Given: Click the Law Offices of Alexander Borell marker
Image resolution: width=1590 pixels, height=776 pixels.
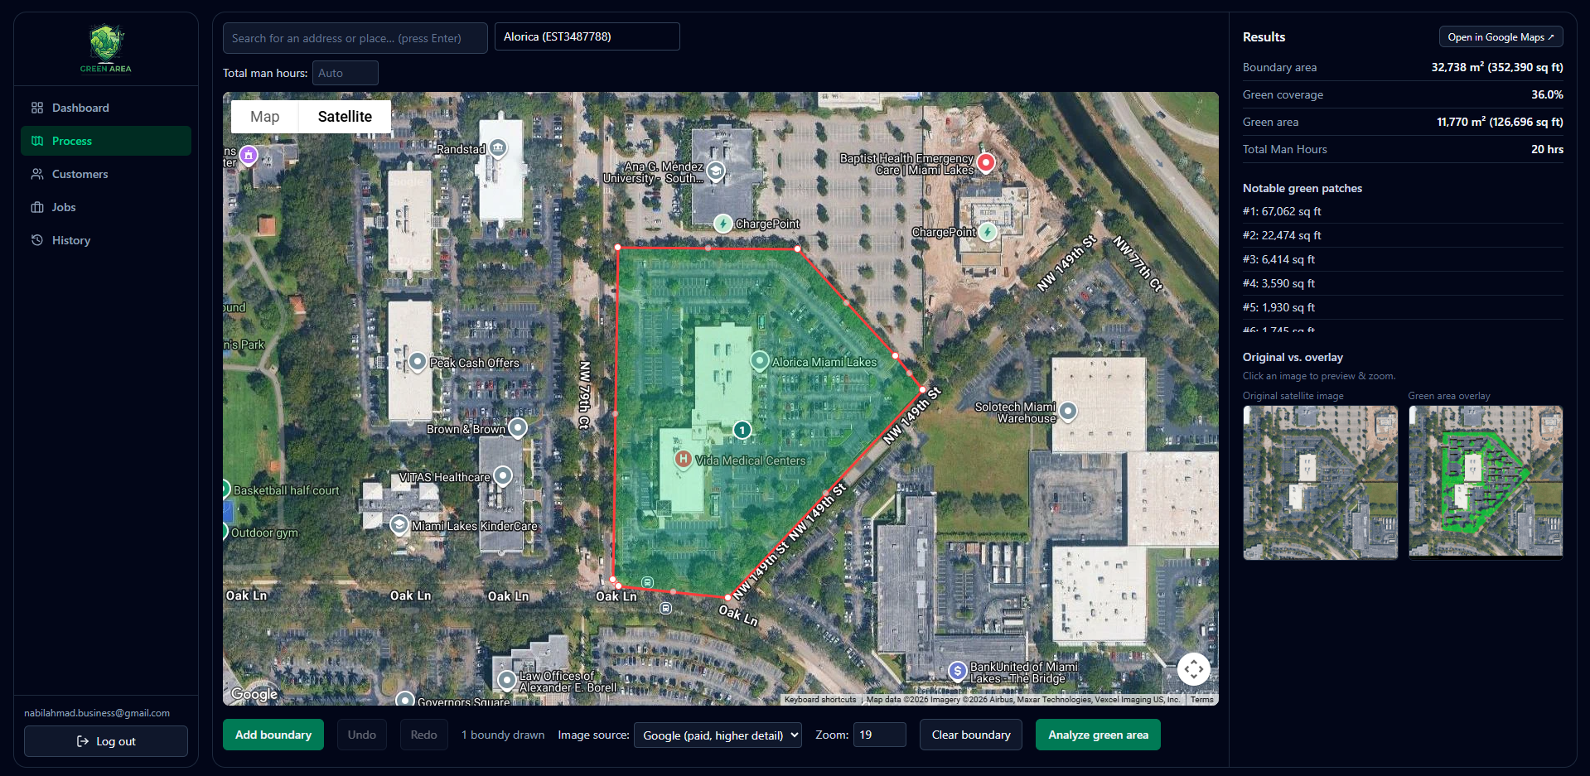Looking at the screenshot, I should coord(507,681).
